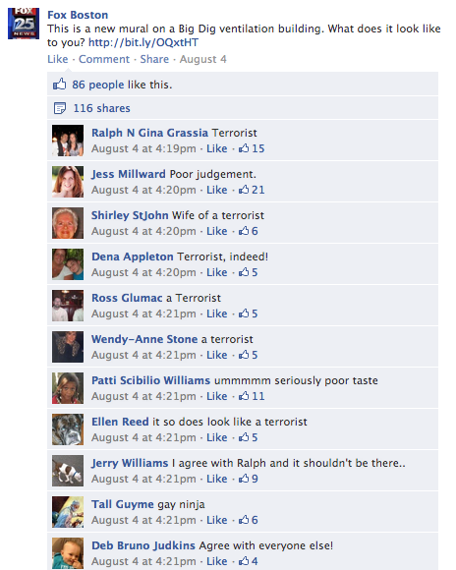Click Comment under the Fox Boston post
This screenshot has height=570, width=456.
pos(104,59)
